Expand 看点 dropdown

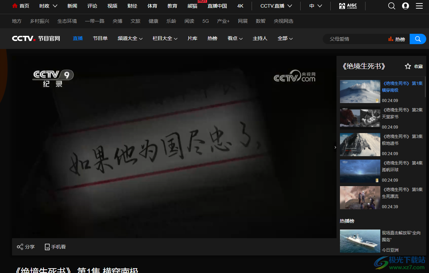tap(235, 39)
